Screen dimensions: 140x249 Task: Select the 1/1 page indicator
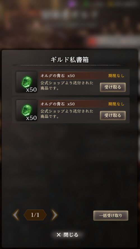35,215
